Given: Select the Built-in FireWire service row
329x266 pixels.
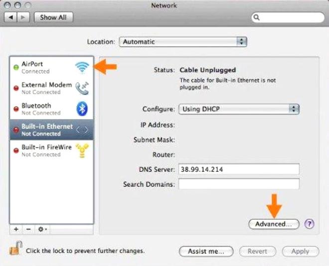Looking at the screenshot, I should point(51,150).
